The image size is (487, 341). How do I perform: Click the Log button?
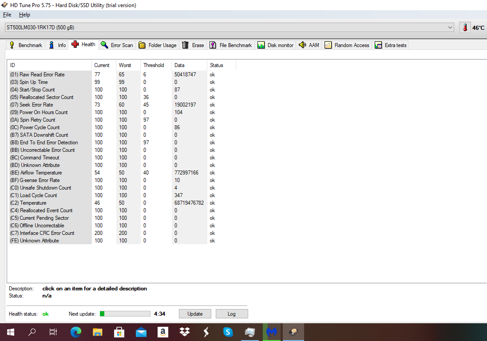(232, 313)
